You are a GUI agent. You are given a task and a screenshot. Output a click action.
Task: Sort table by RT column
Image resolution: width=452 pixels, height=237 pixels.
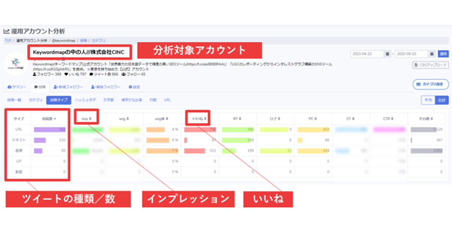[x=238, y=118]
